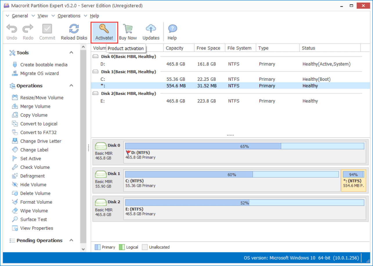
Task: Select the *: 94% partition block
Action: pos(353,181)
